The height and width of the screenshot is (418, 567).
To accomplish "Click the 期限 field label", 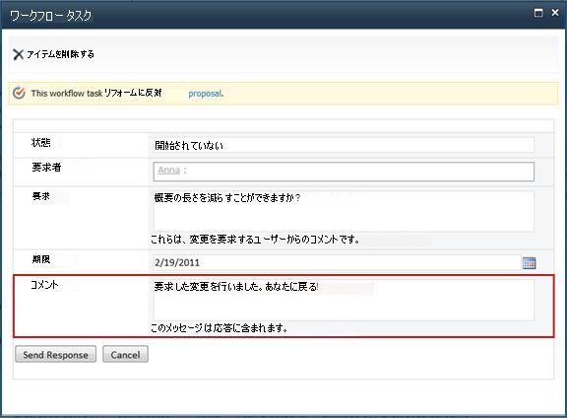I will [x=41, y=259].
